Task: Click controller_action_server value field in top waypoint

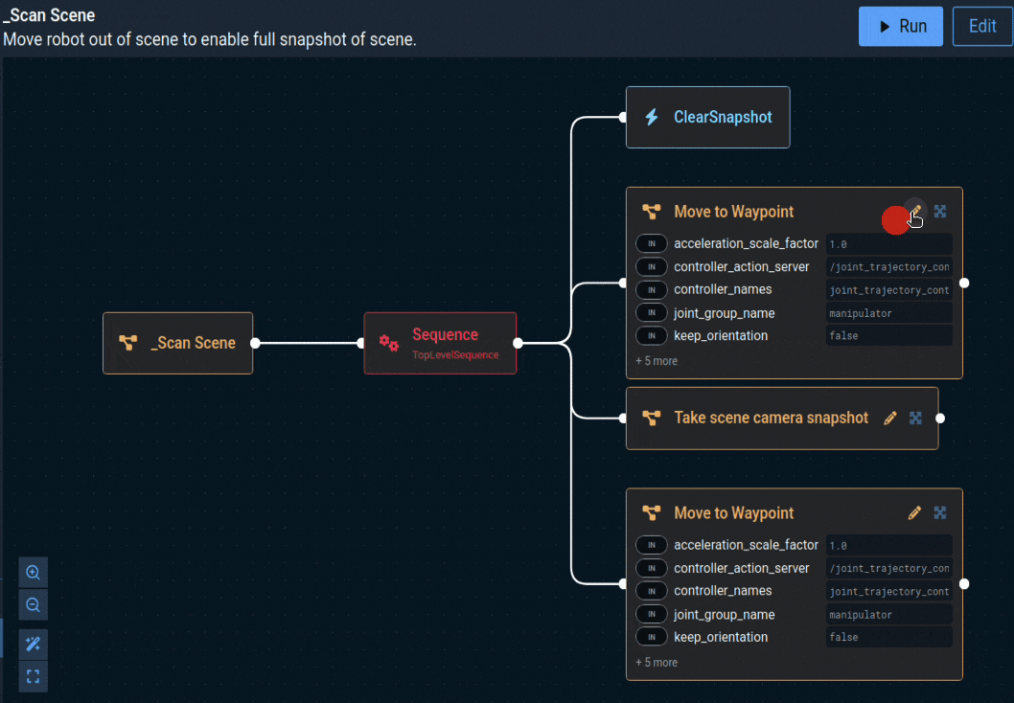Action: (x=889, y=267)
